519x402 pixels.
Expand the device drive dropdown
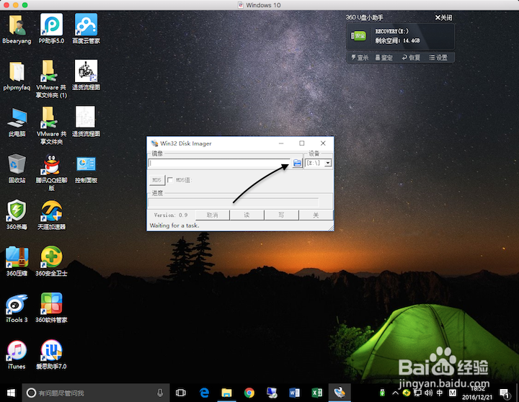tap(328, 163)
